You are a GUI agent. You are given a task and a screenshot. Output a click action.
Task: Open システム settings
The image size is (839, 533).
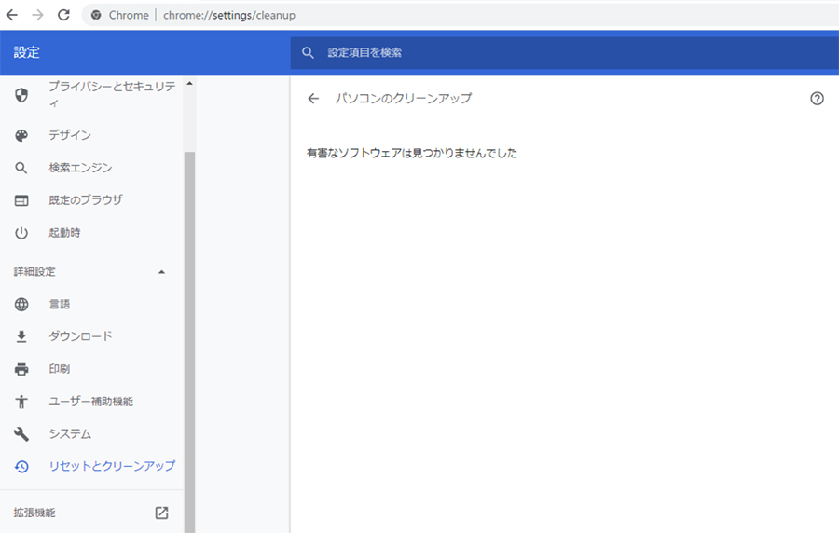(70, 433)
